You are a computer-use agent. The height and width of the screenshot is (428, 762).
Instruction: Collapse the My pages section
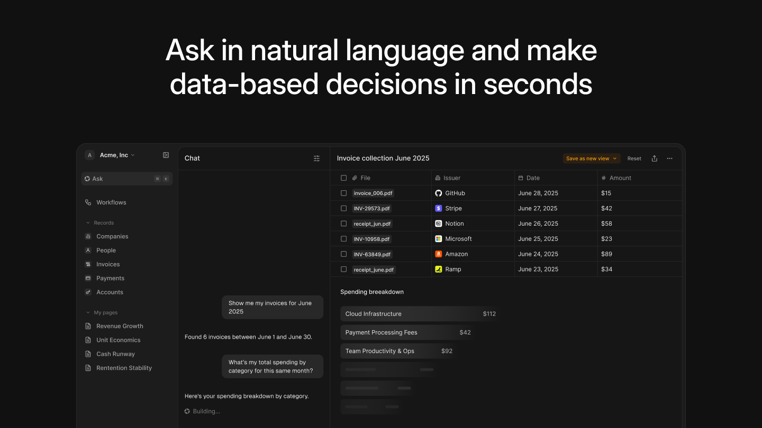(x=88, y=312)
